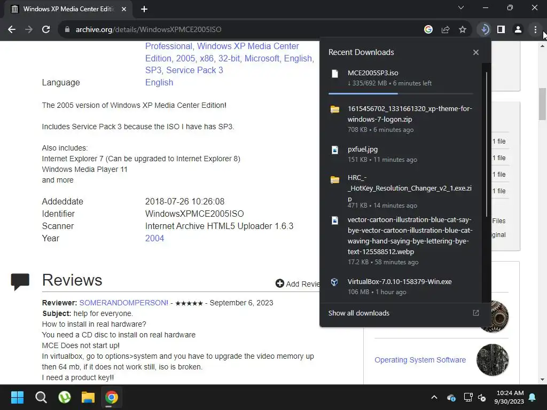
Task: Open the blue-cat webp download
Action: (401, 241)
